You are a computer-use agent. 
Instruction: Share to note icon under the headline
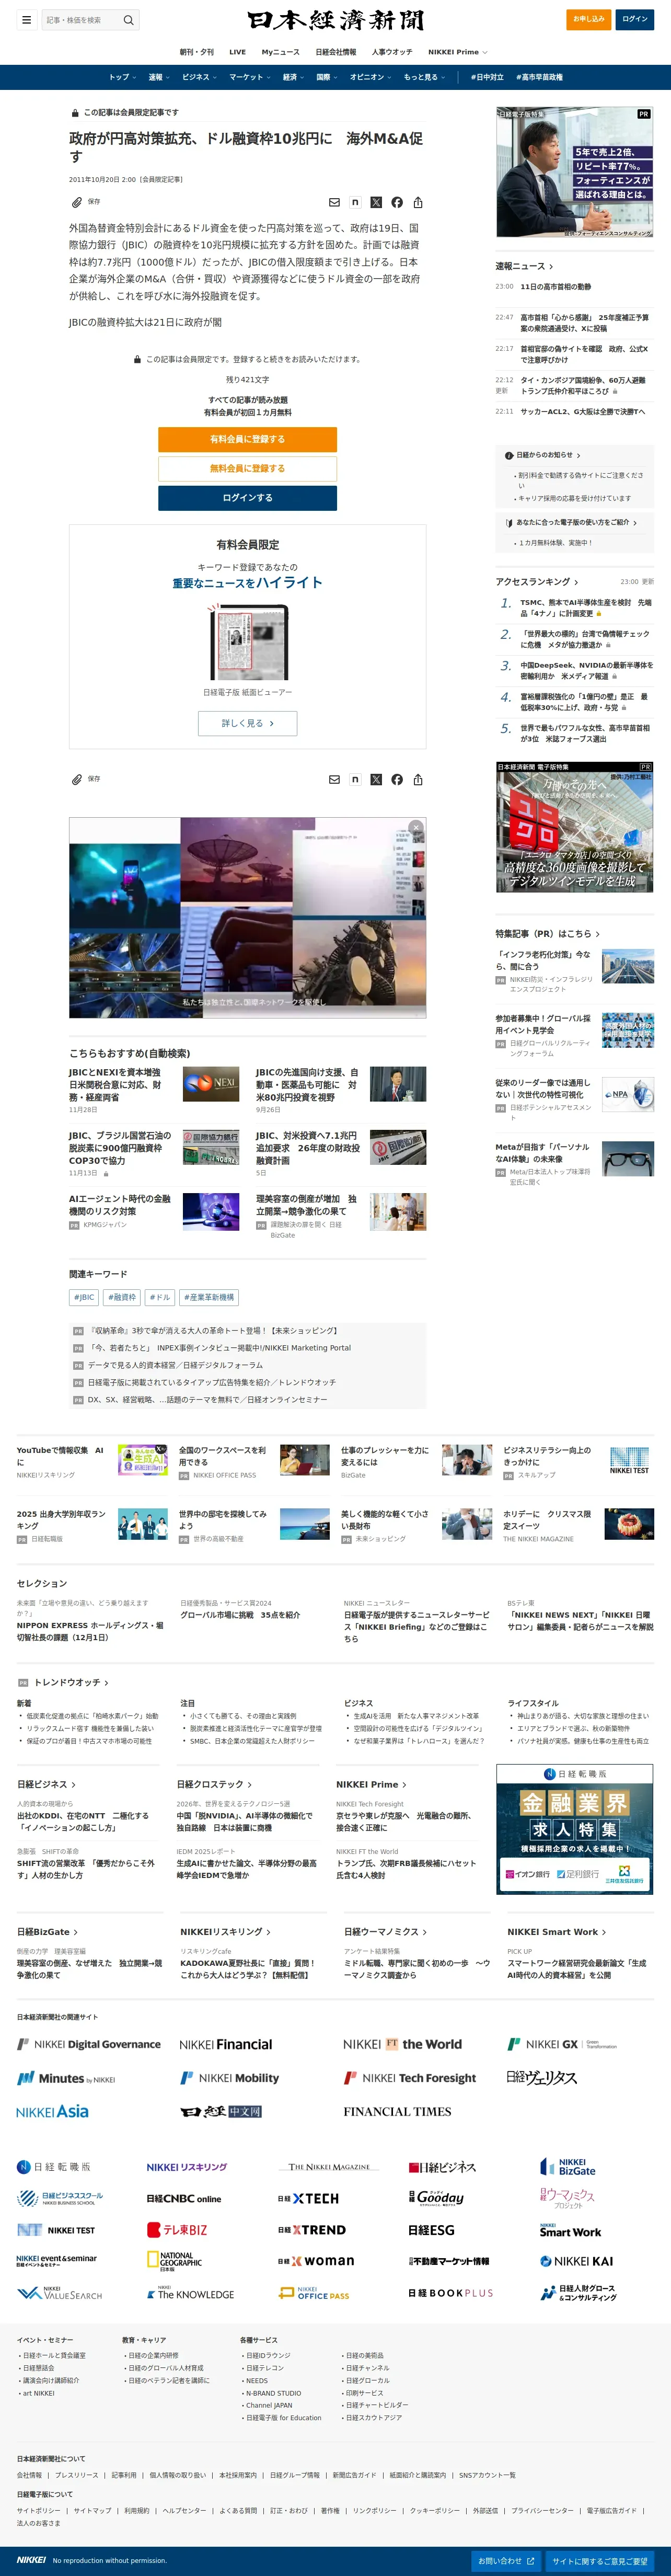click(355, 202)
